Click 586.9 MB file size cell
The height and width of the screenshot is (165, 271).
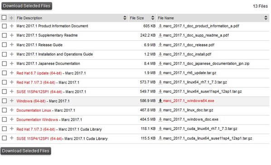click(148, 101)
